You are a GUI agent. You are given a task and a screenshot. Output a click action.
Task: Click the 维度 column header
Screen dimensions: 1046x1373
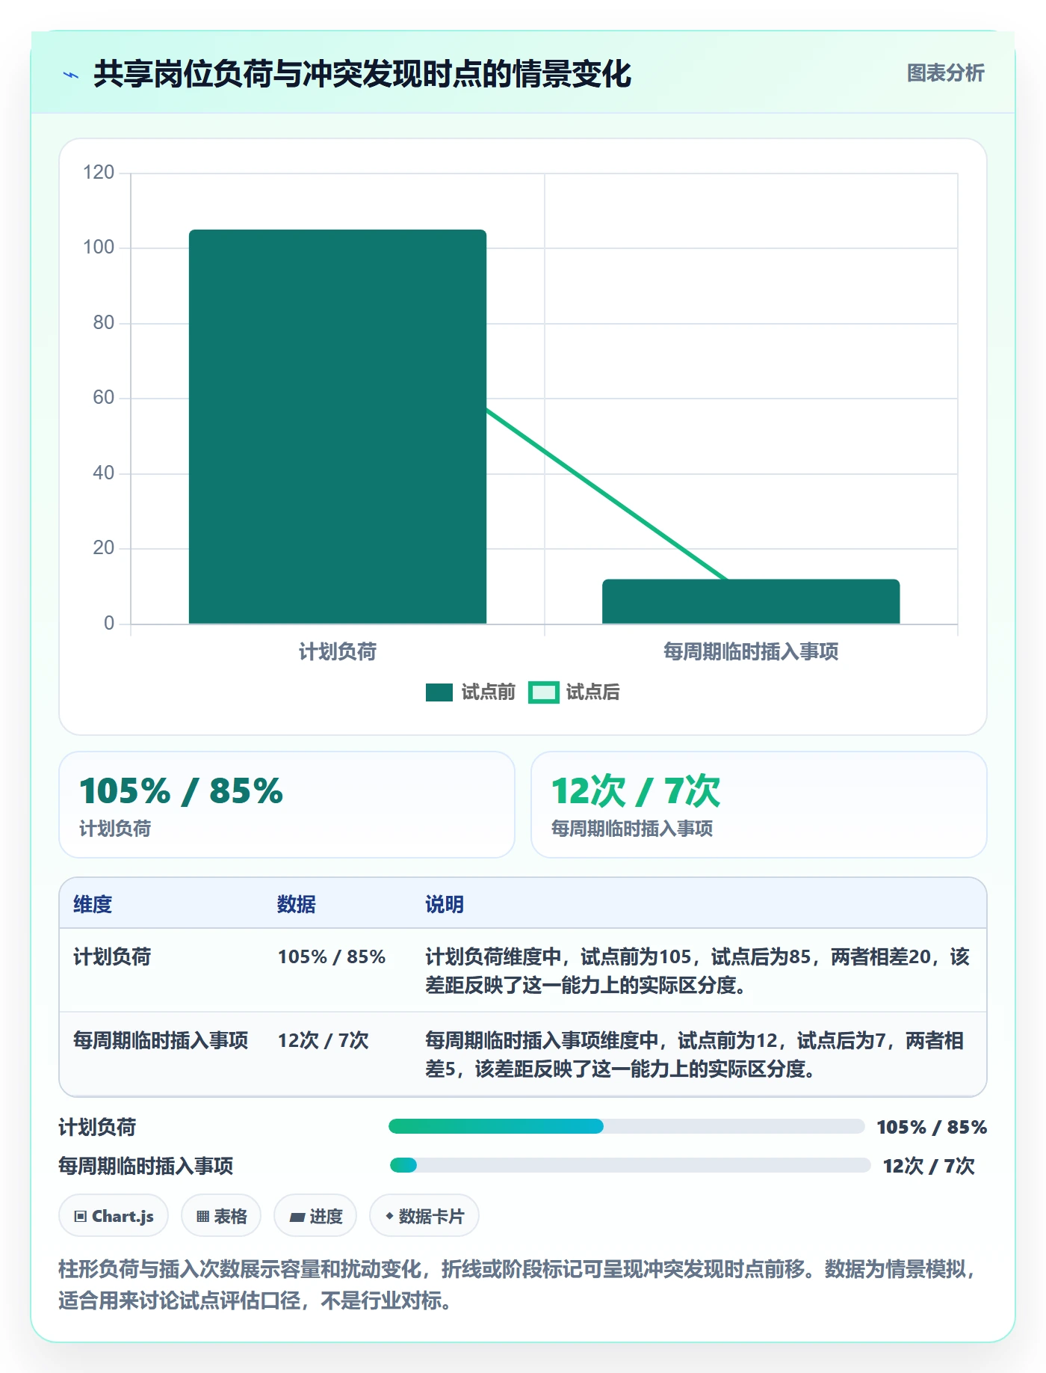93,904
